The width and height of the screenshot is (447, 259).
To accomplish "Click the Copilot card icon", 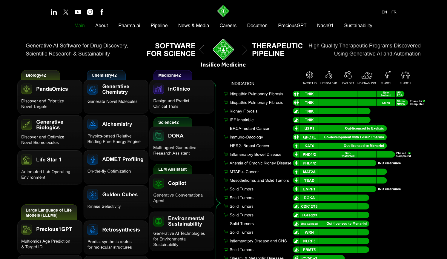I will (x=159, y=183).
